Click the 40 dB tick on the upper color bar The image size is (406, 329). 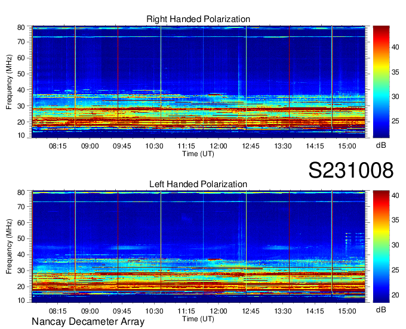(395, 47)
